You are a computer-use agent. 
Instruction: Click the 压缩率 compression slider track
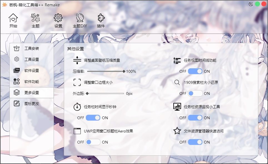pyautogui.click(x=106, y=71)
